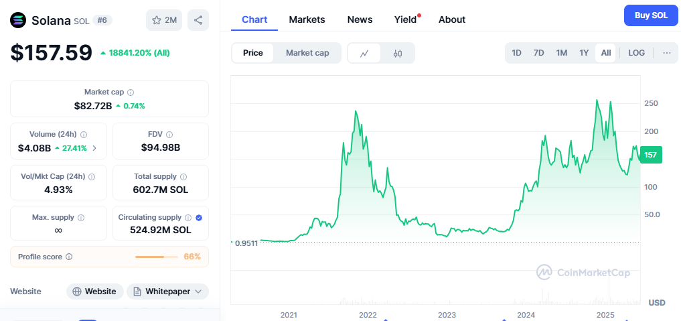This screenshot has width=681, height=321.
Task: Open the Markets tab
Action: coord(307,19)
